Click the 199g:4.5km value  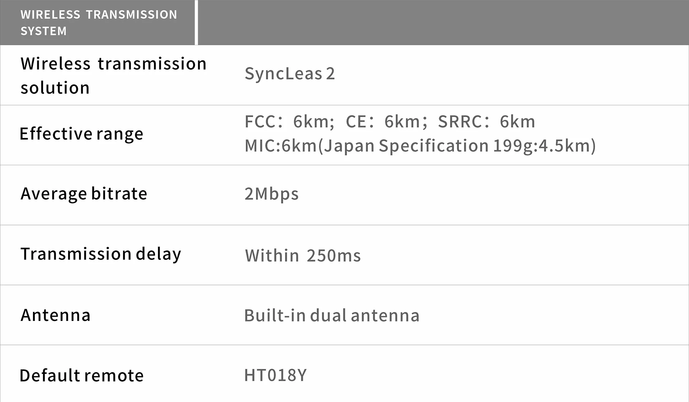point(542,146)
